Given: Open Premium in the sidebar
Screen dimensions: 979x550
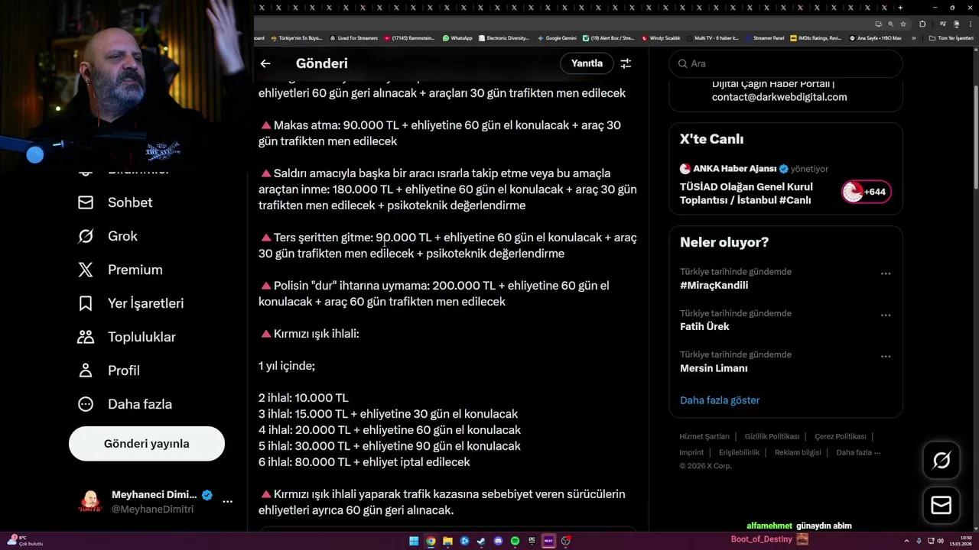Looking at the screenshot, I should pos(121,270).
